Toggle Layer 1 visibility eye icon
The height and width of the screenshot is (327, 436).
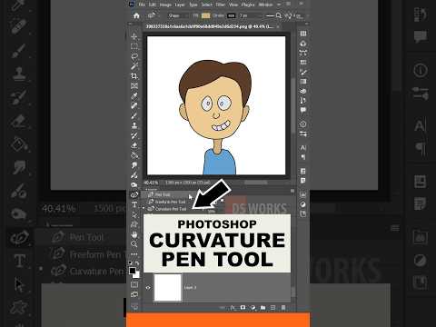(x=148, y=288)
